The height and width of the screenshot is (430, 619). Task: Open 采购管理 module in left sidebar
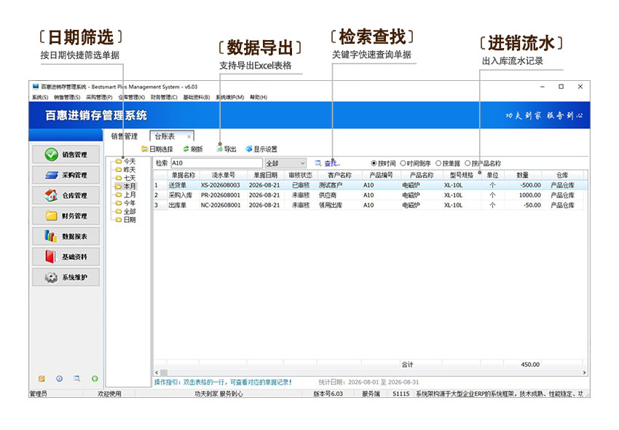point(66,175)
